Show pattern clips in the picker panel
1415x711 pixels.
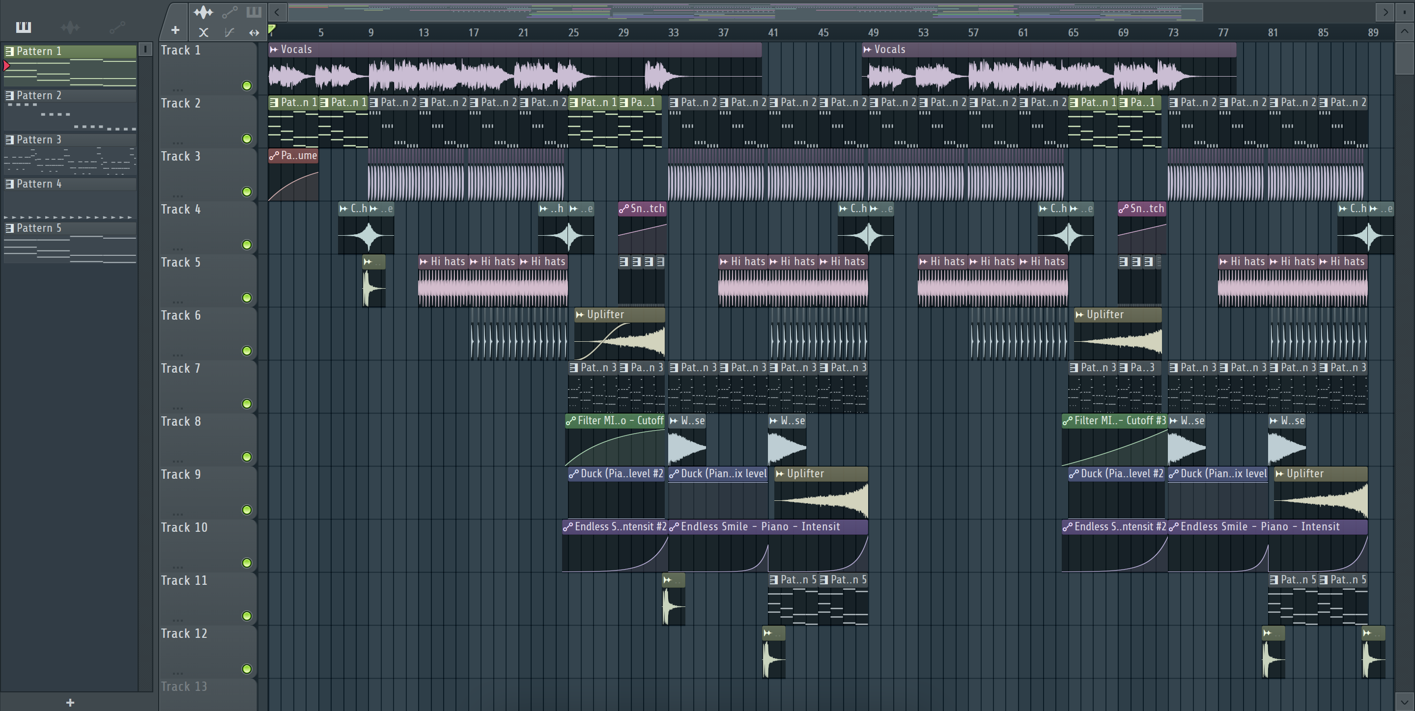pos(24,27)
